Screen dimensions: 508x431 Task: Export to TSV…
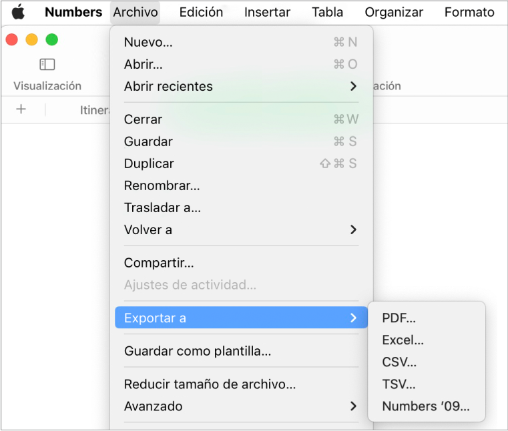pos(427,384)
